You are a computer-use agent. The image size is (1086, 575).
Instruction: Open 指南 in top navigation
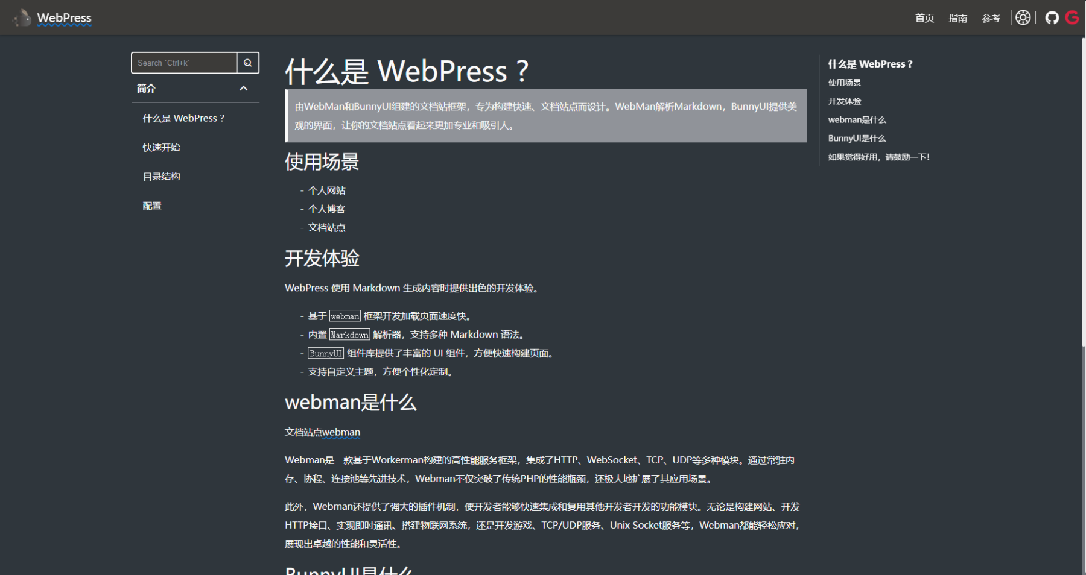pos(957,18)
